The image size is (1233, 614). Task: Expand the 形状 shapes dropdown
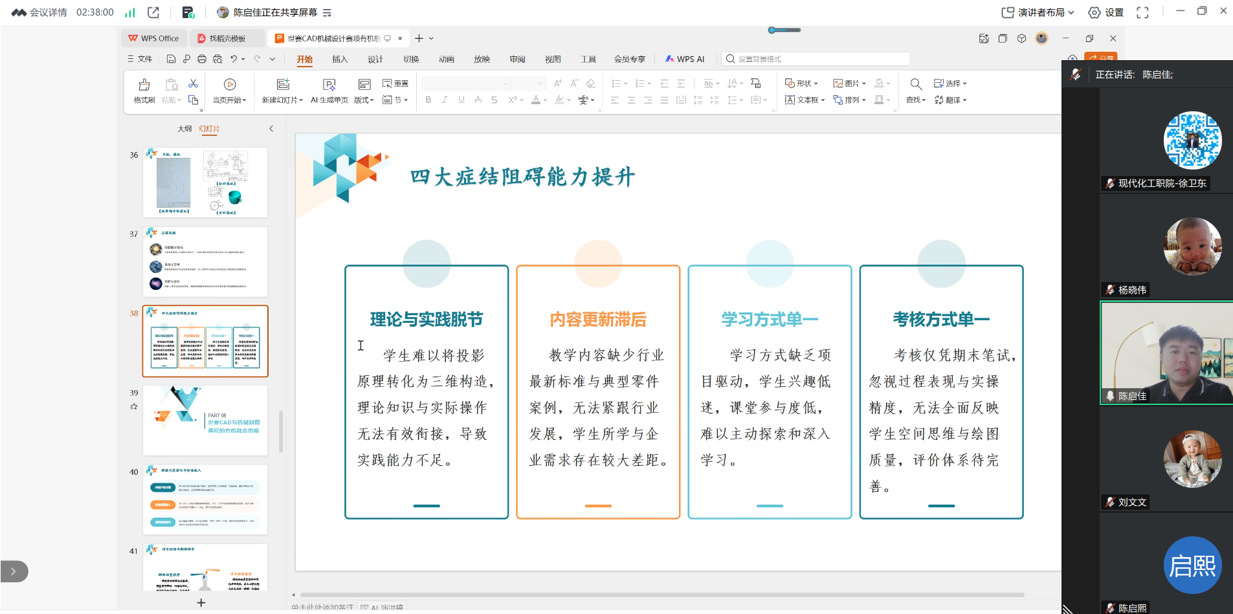pos(801,83)
